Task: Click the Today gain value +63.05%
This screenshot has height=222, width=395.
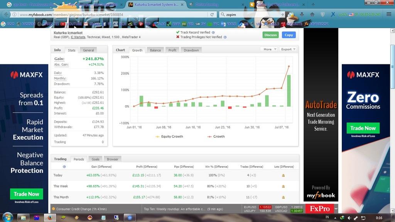Action: (x=93, y=175)
